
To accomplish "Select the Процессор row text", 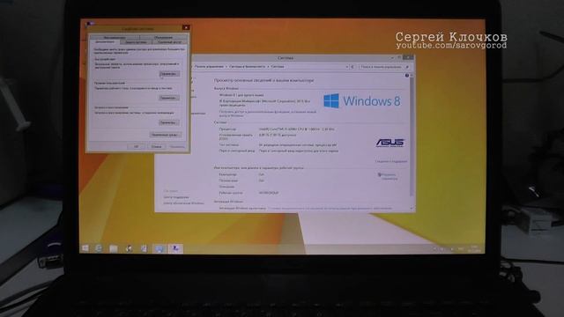I will tap(277, 129).
